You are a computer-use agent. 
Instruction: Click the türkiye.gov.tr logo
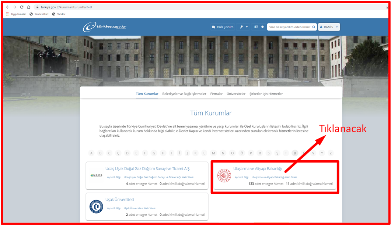click(x=105, y=26)
